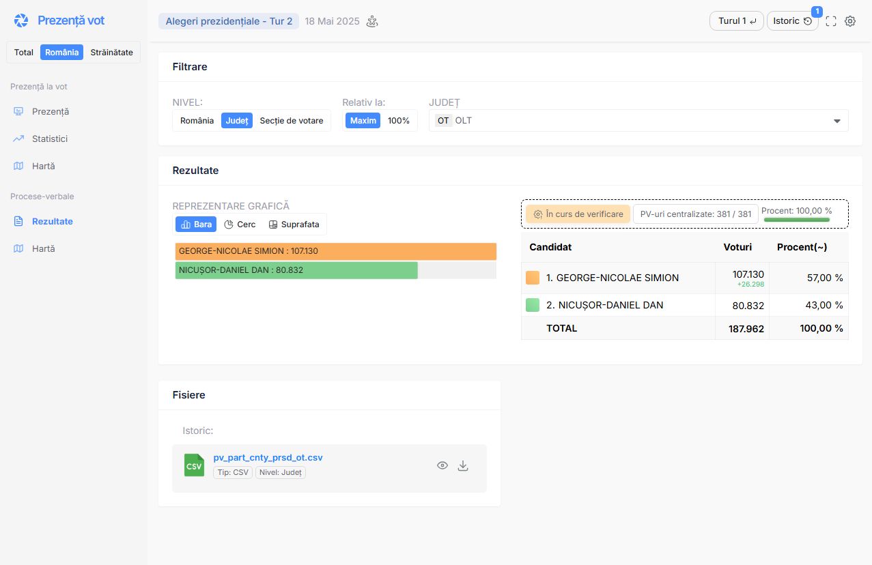
Task: Select 100% relative option
Action: pyautogui.click(x=399, y=121)
